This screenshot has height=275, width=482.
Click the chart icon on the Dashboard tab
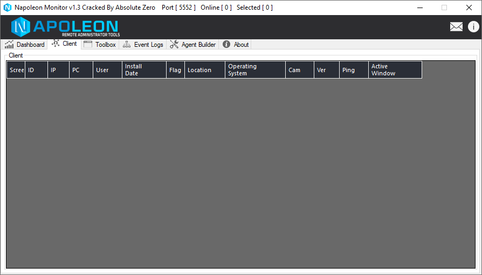[x=9, y=45]
